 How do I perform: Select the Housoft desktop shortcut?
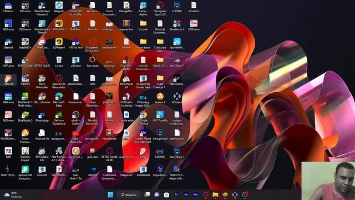42,171
